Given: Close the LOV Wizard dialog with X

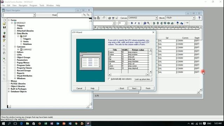Looking at the screenshot, I should tap(153, 33).
